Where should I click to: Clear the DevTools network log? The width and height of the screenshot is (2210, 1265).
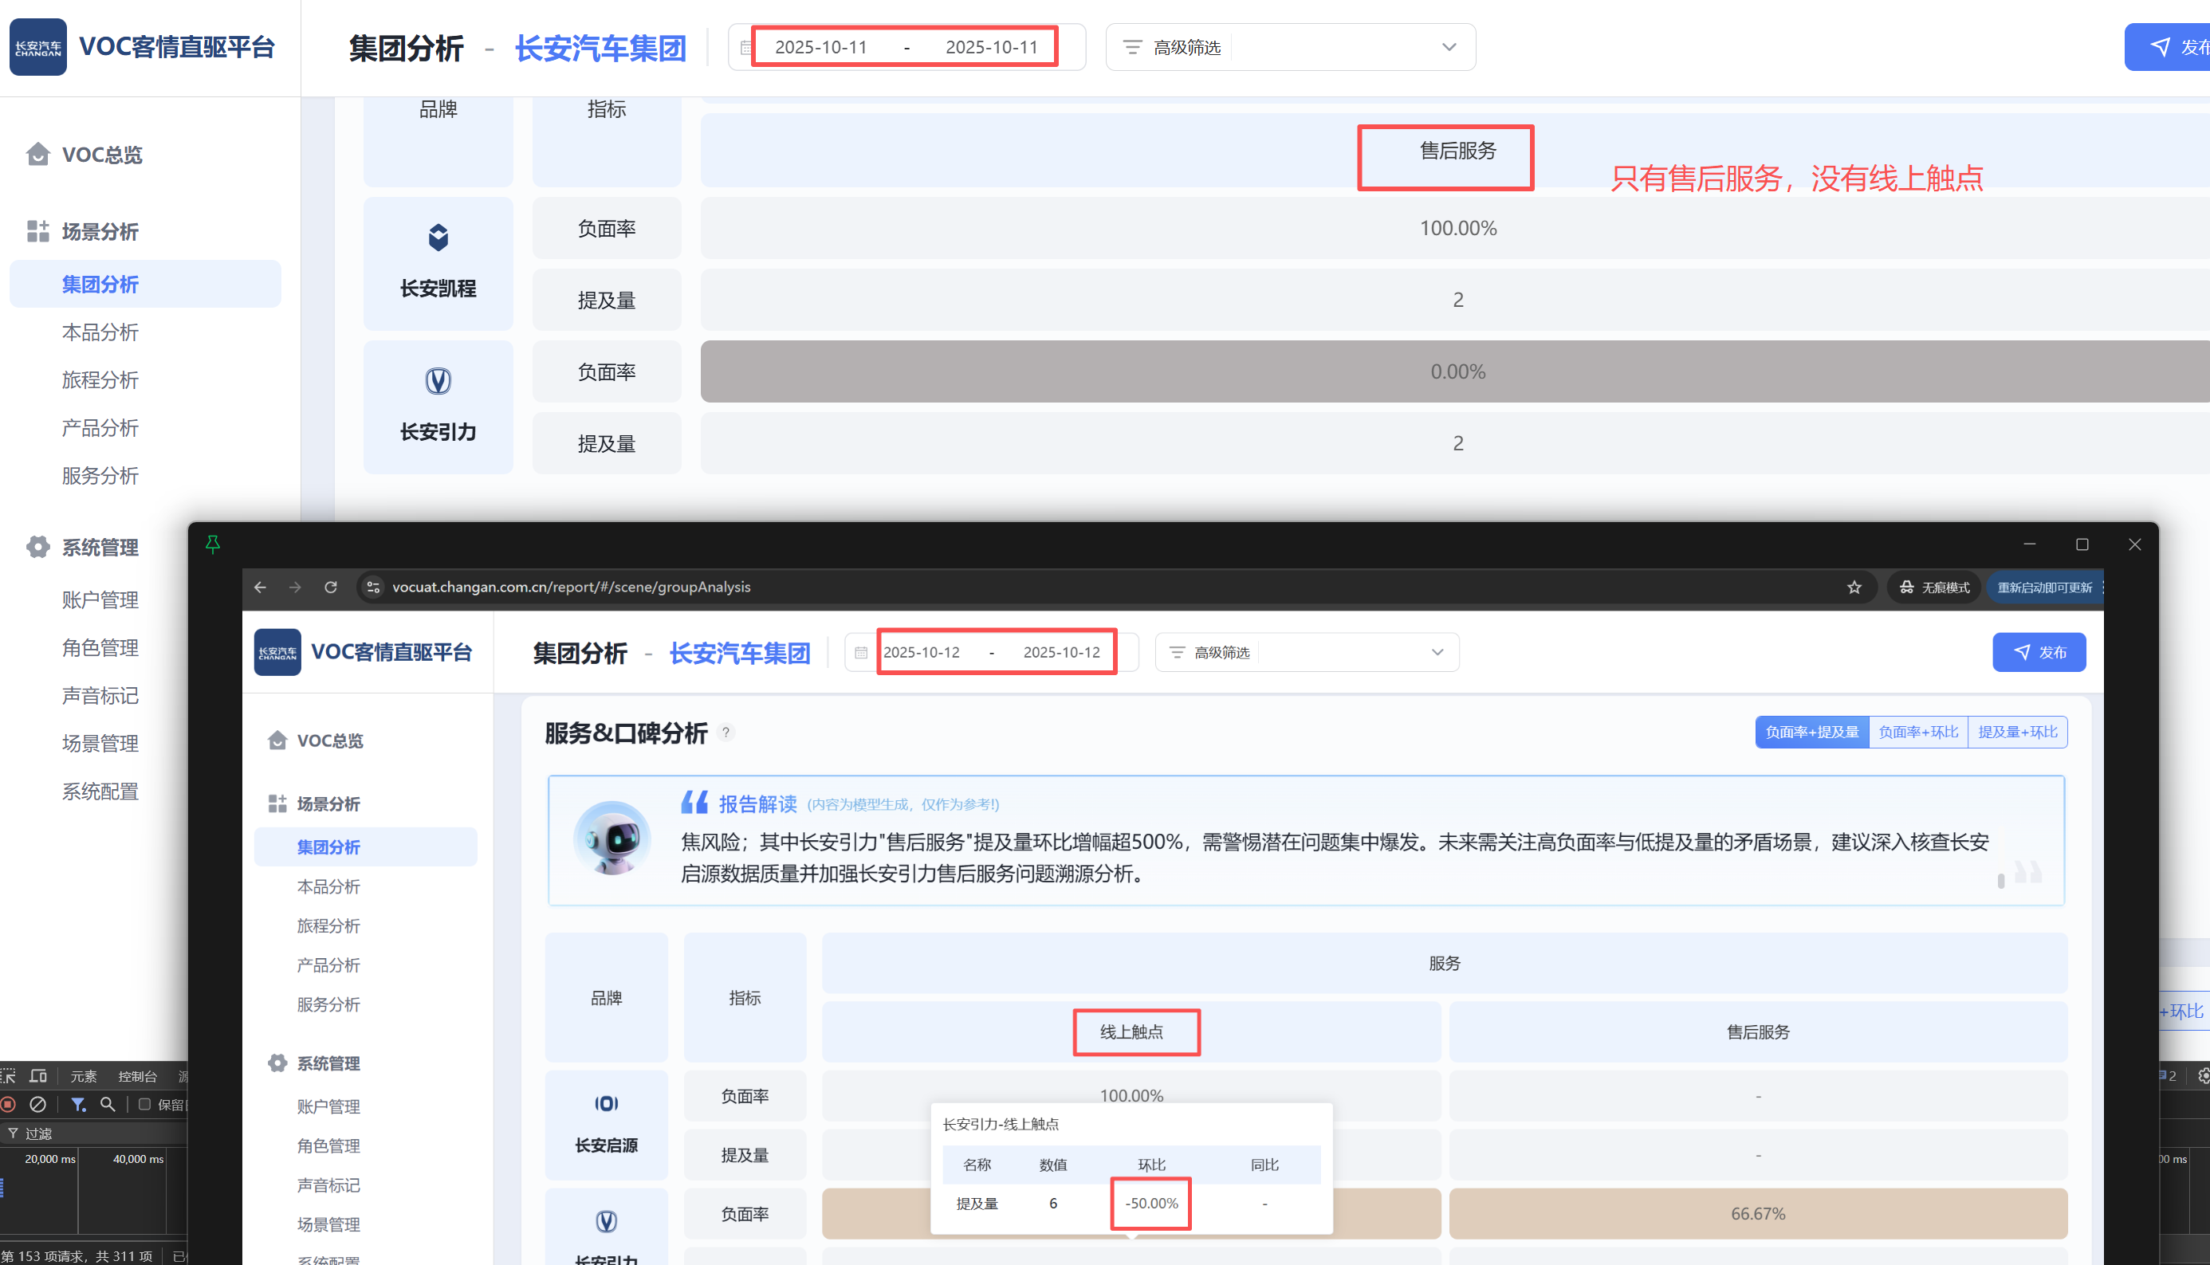[x=37, y=1104]
